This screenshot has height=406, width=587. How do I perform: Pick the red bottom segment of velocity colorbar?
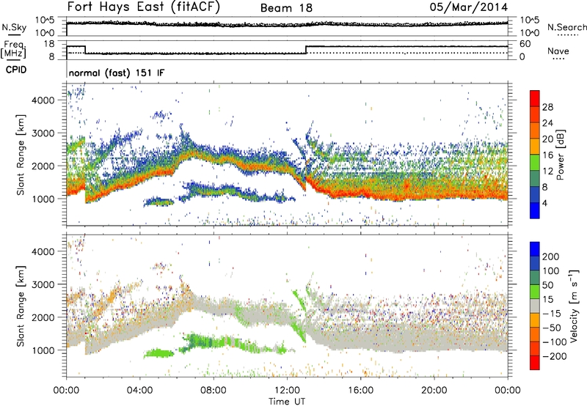tap(535, 363)
